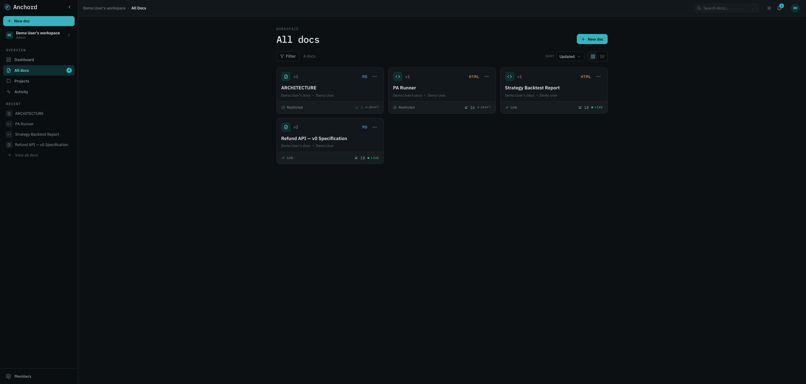
Task: Click ARCHITECTURE card document icon
Action: click(286, 77)
